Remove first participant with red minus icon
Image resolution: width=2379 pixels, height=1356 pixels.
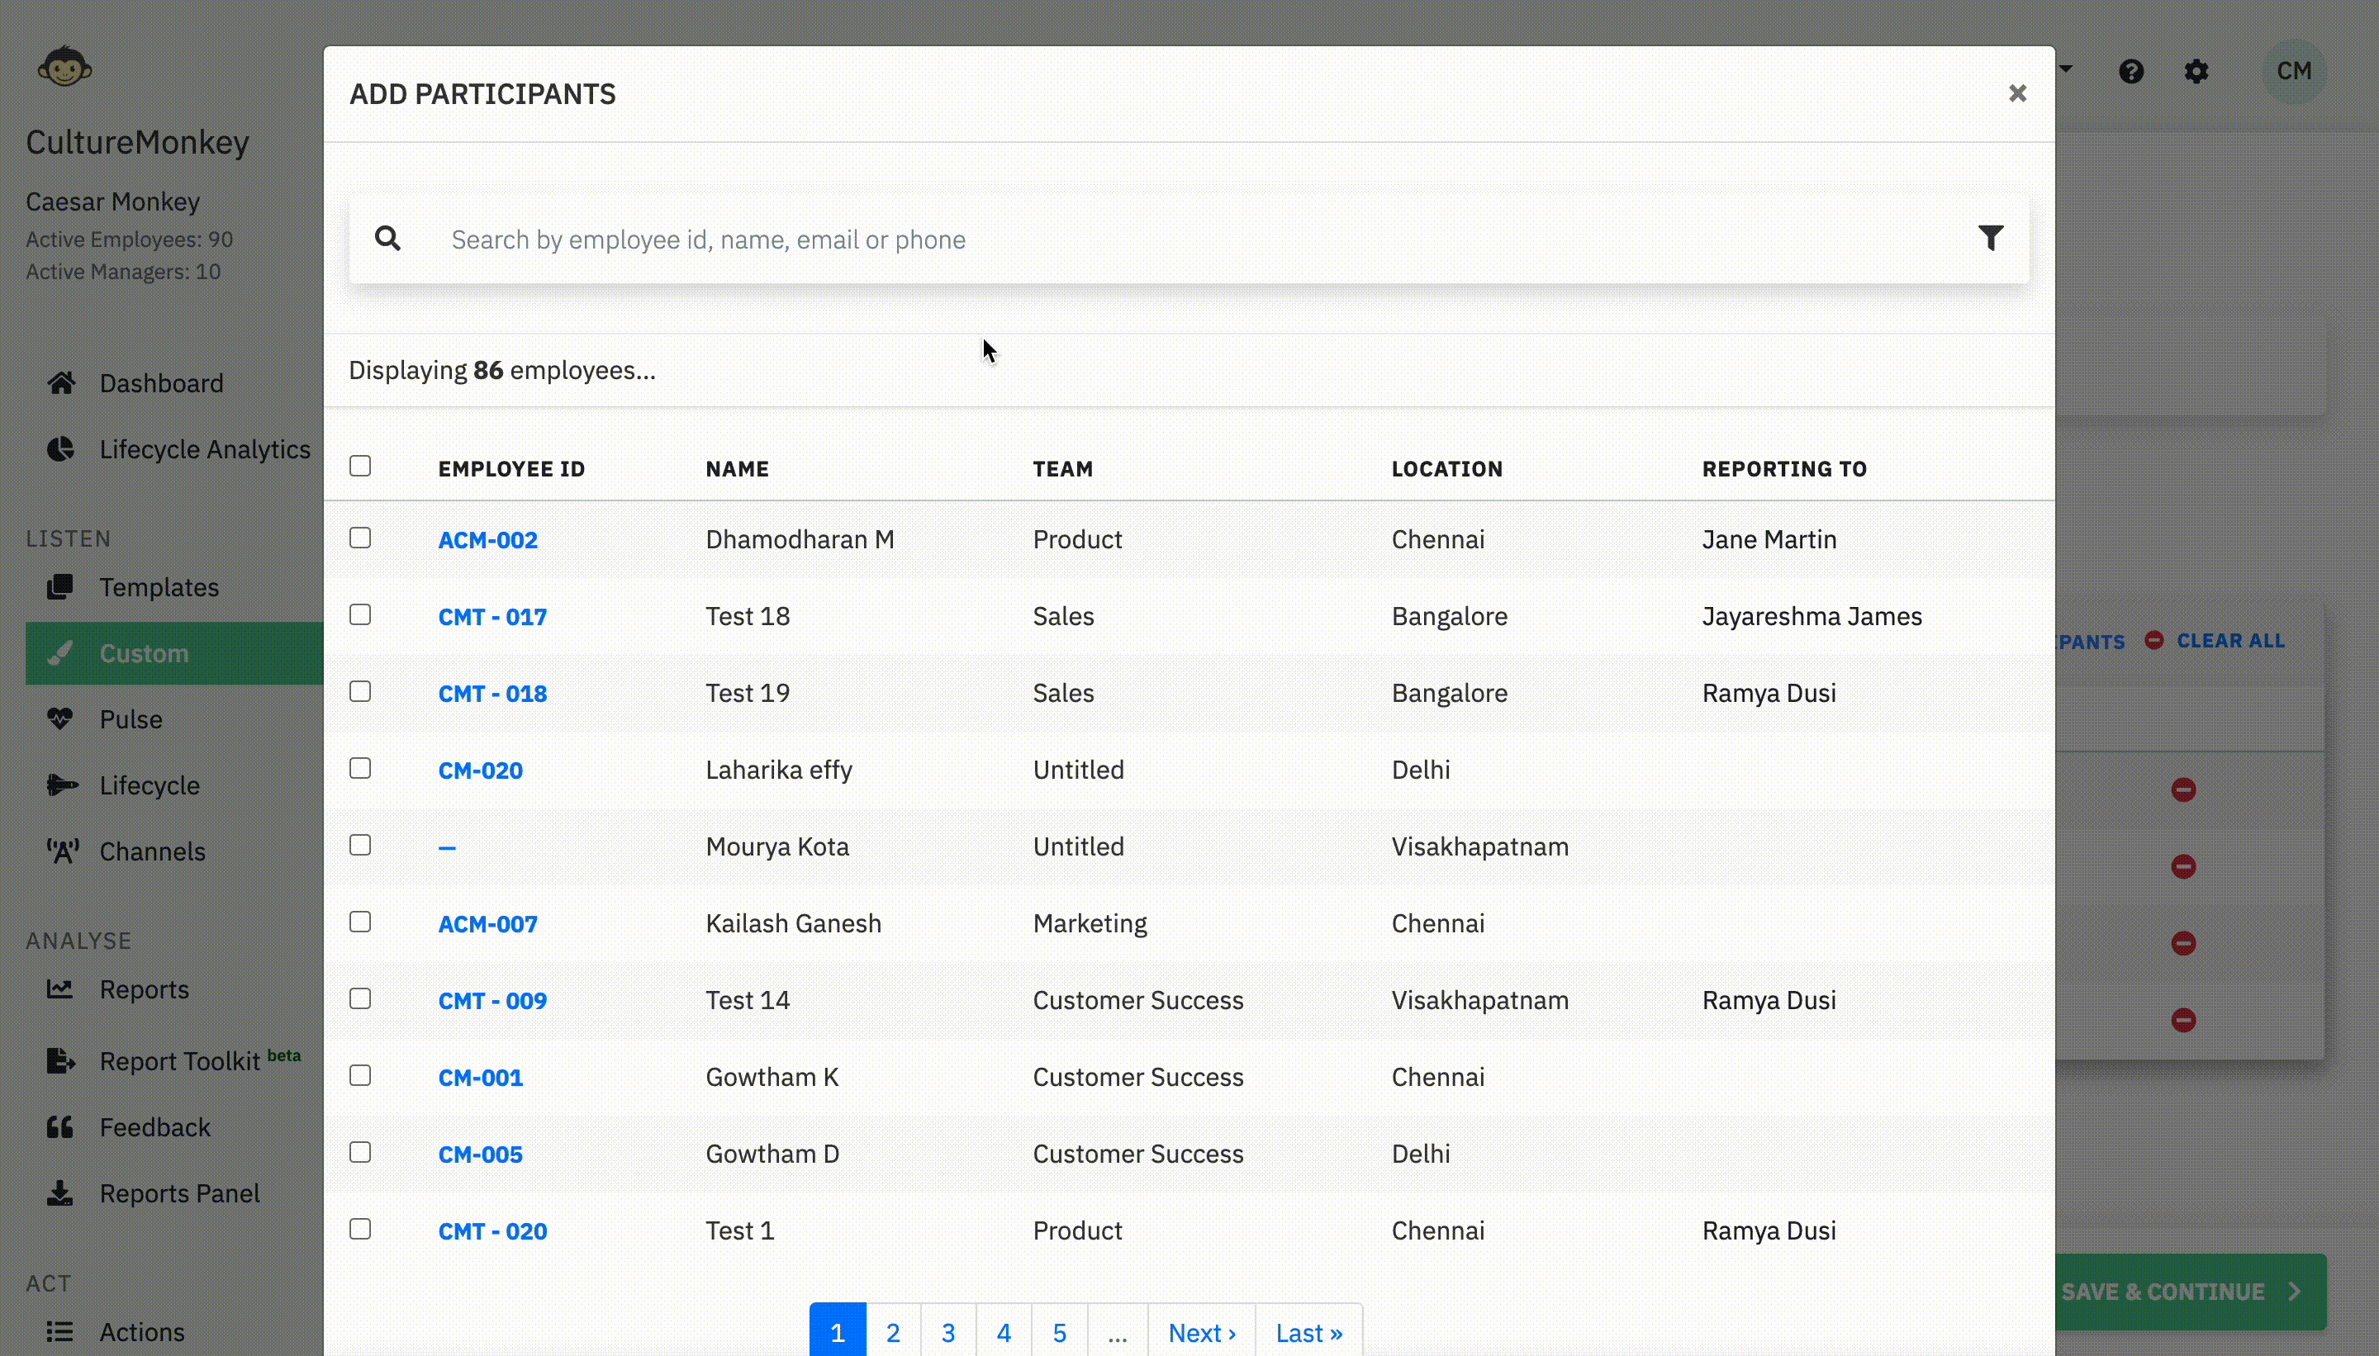(2183, 789)
